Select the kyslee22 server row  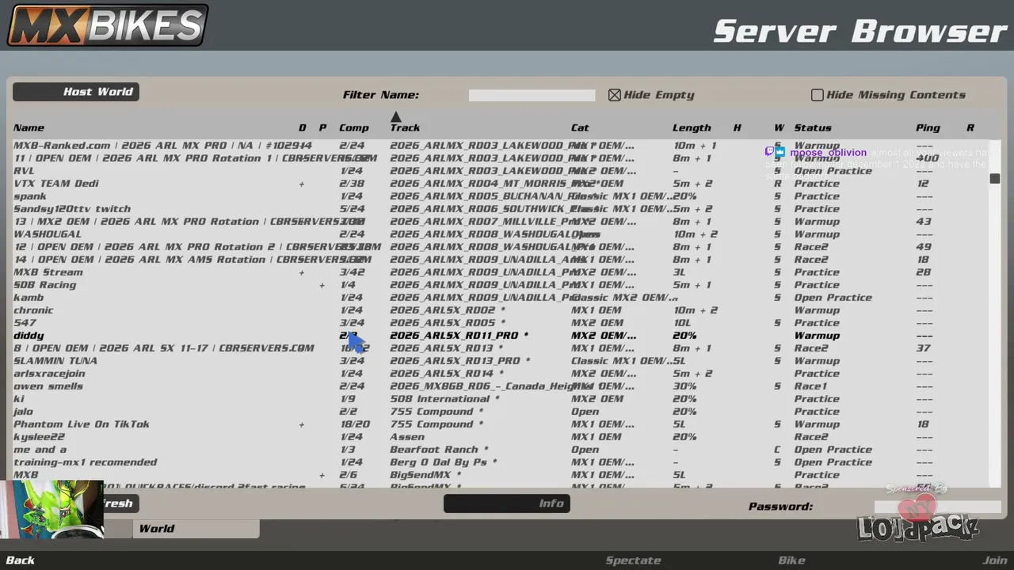point(501,437)
